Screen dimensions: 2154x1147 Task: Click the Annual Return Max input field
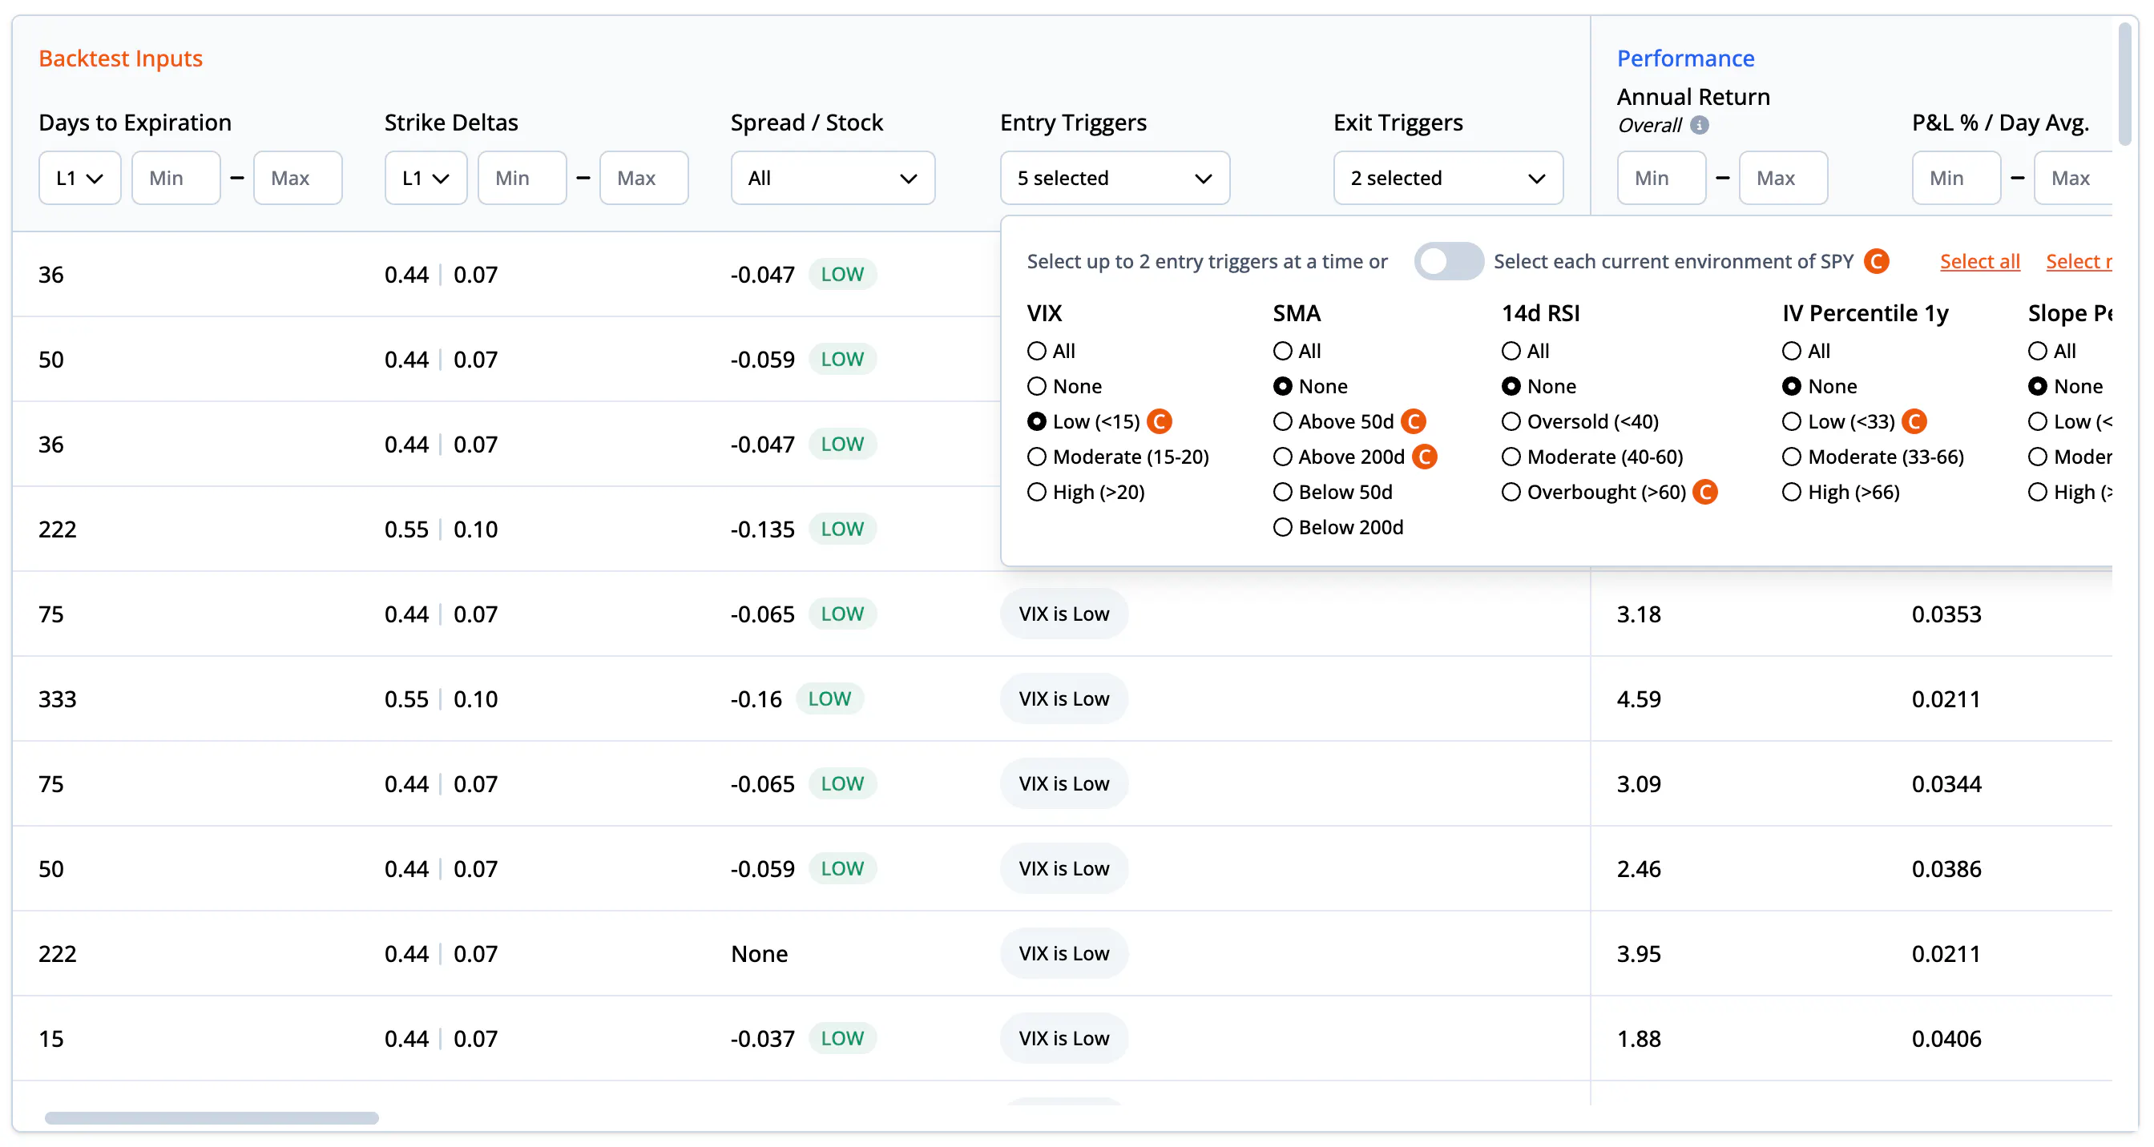(x=1783, y=178)
